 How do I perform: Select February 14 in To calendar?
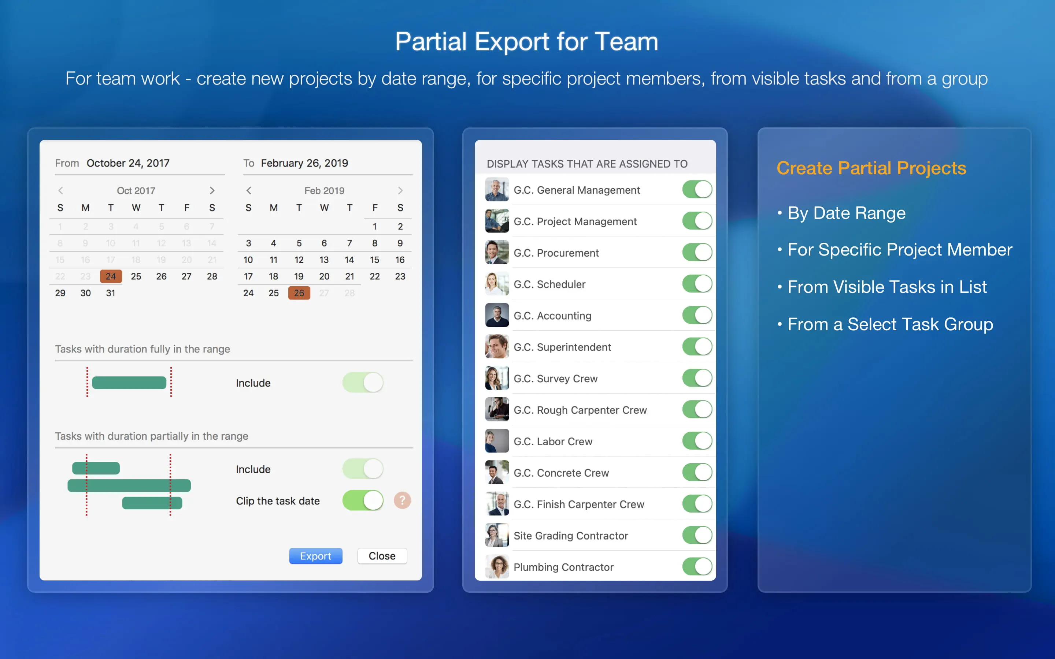tap(349, 260)
